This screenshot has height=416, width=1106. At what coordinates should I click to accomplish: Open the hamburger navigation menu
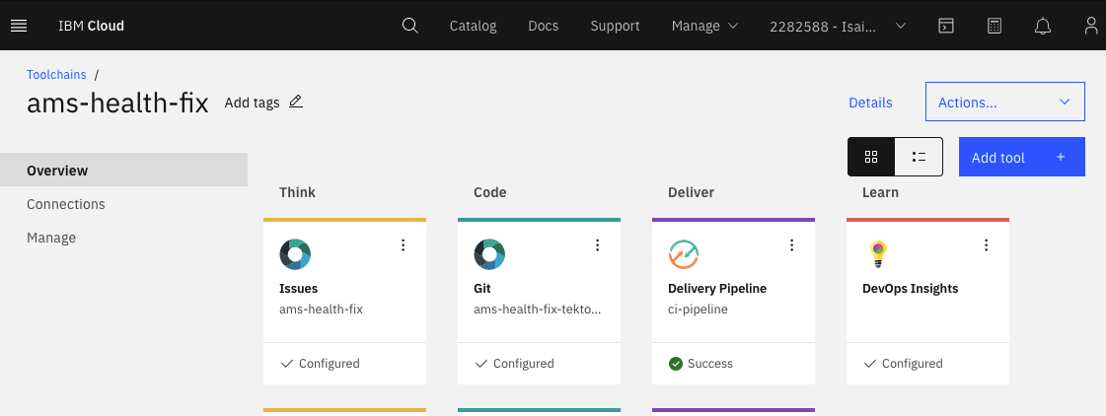[x=19, y=26]
